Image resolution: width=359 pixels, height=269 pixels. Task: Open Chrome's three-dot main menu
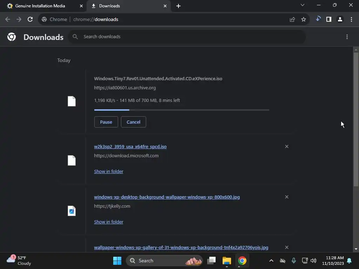coord(351,20)
